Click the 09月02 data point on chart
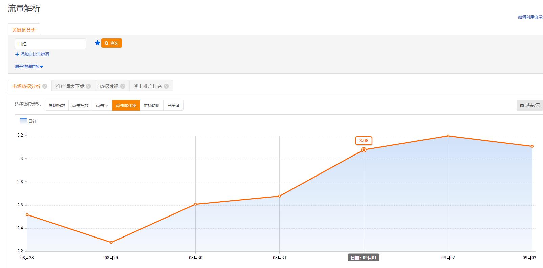 [448, 136]
